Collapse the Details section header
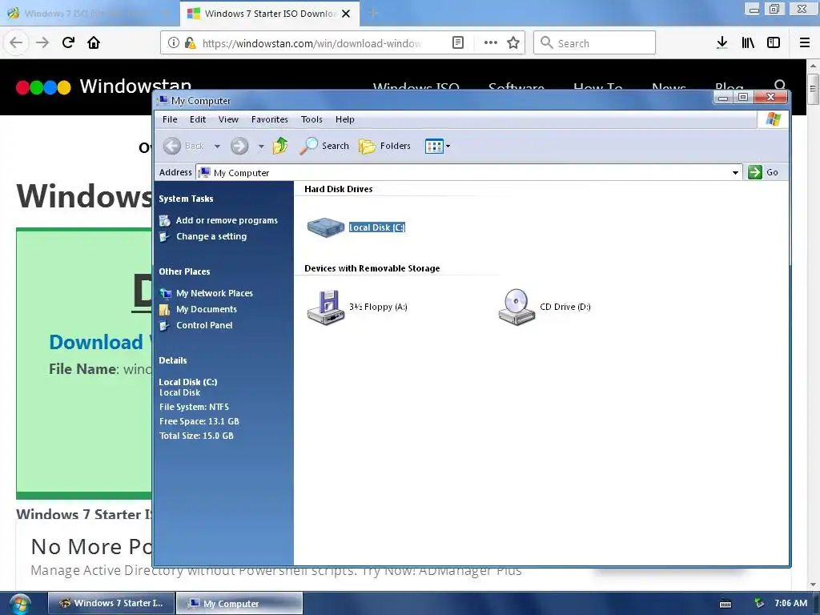 pos(173,360)
